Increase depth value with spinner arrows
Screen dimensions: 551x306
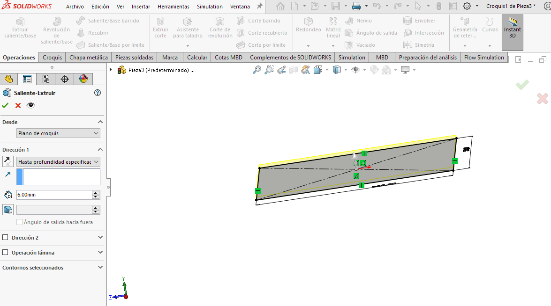[x=96, y=192]
